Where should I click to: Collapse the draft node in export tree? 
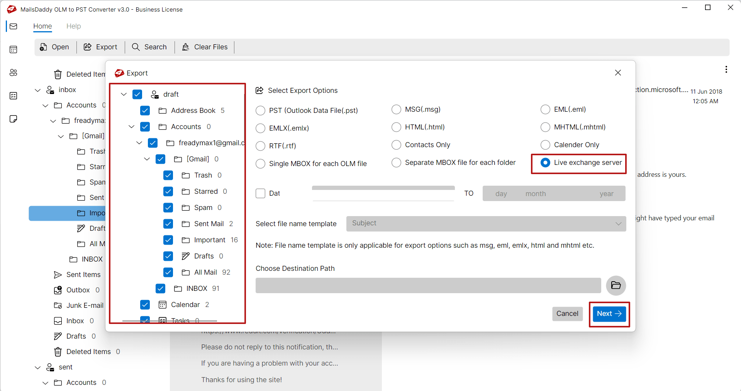click(x=124, y=94)
